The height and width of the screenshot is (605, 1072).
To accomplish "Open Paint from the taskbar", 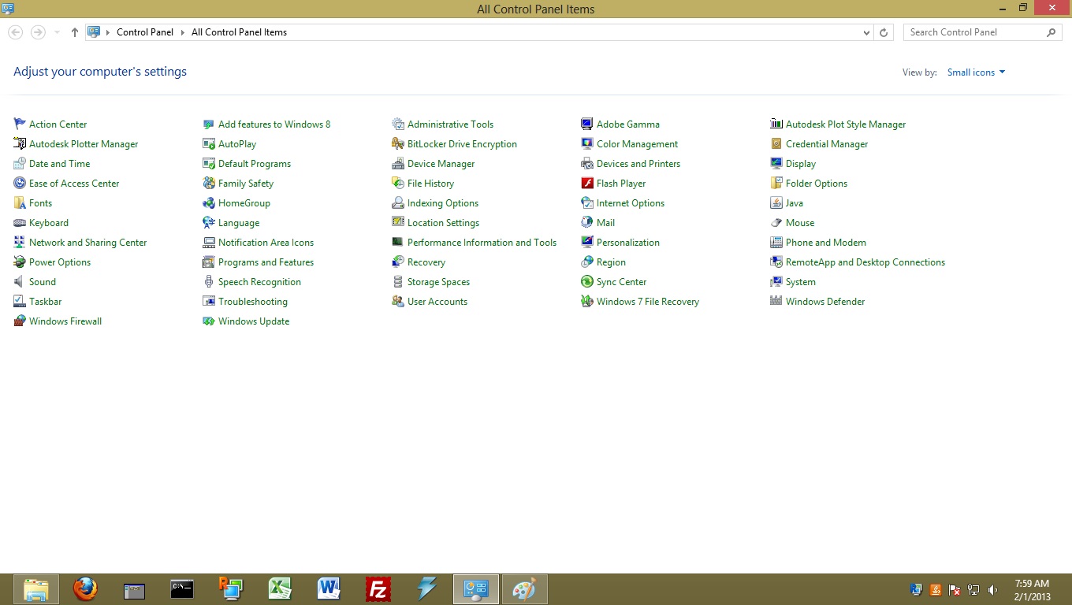I will [524, 589].
